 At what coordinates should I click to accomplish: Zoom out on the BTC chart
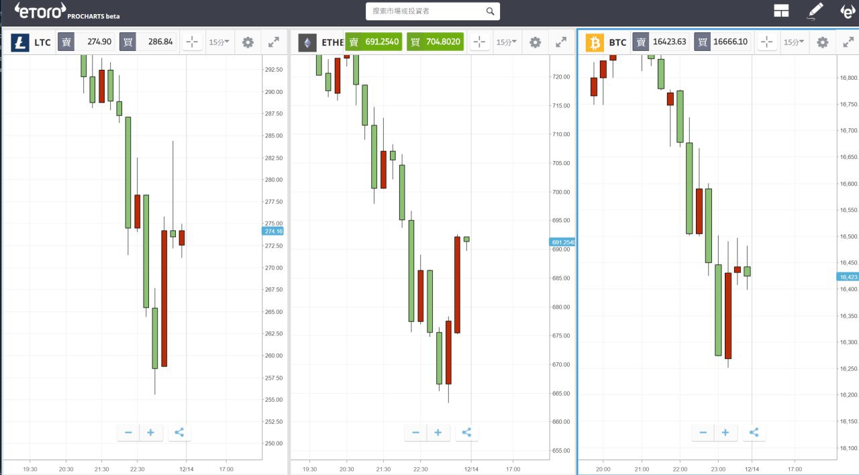tap(703, 433)
